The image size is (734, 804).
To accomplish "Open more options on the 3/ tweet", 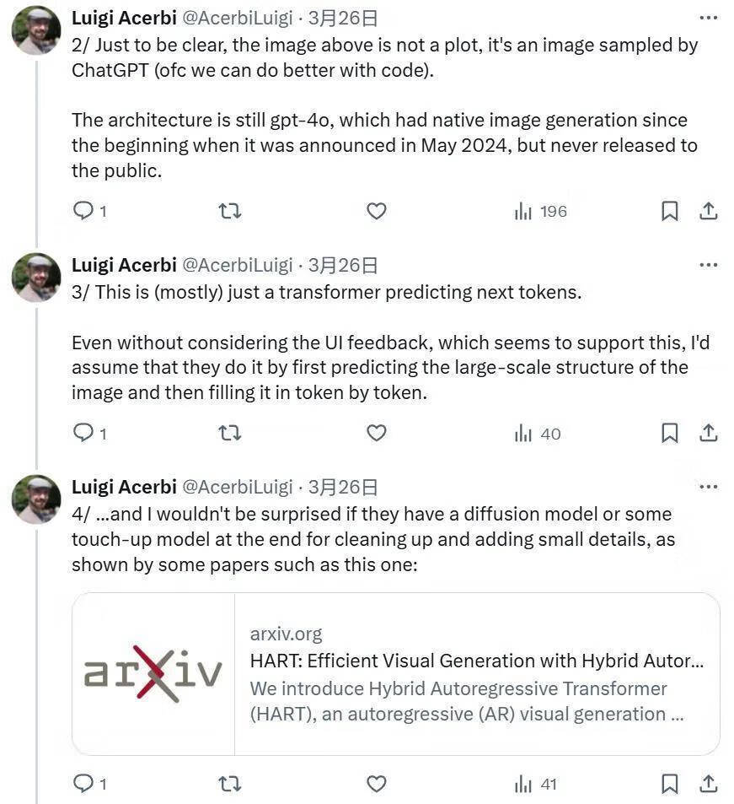I will coord(709,265).
